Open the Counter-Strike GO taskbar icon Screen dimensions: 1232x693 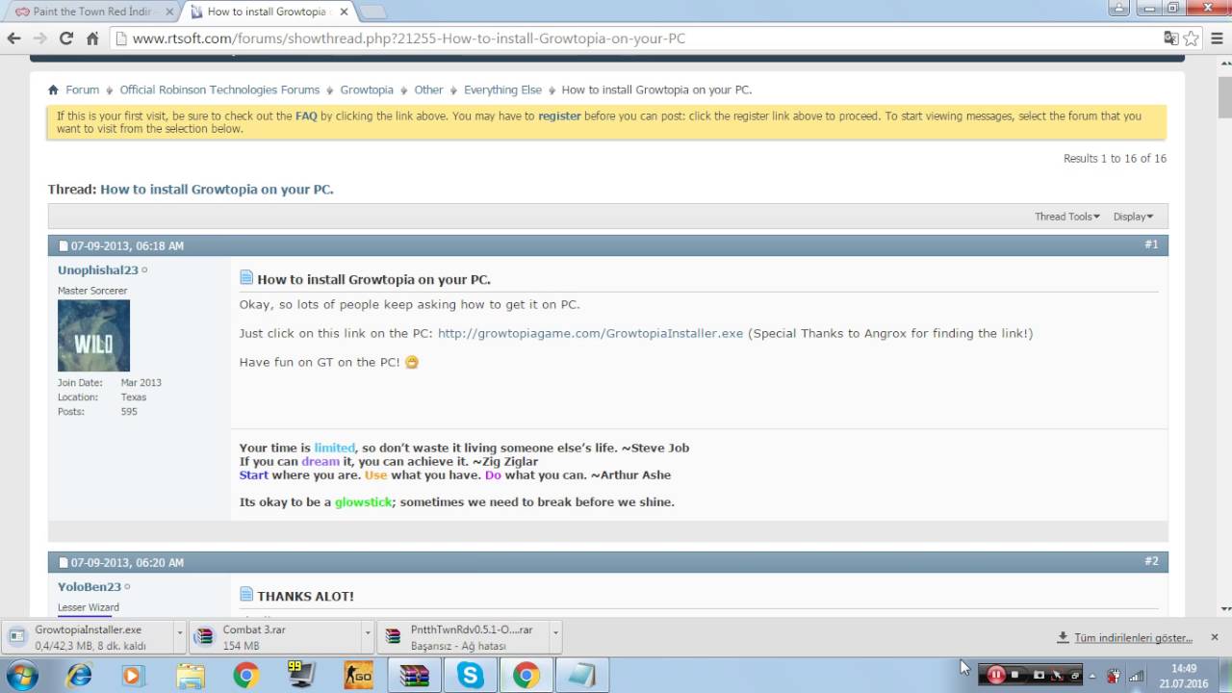(358, 676)
